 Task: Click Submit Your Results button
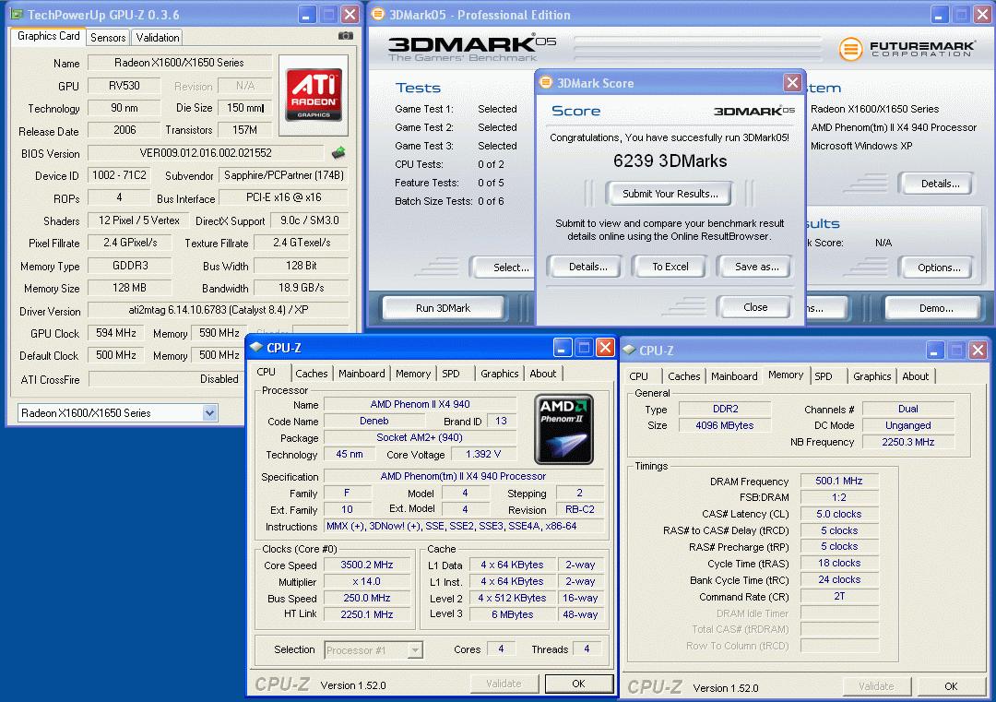click(670, 194)
